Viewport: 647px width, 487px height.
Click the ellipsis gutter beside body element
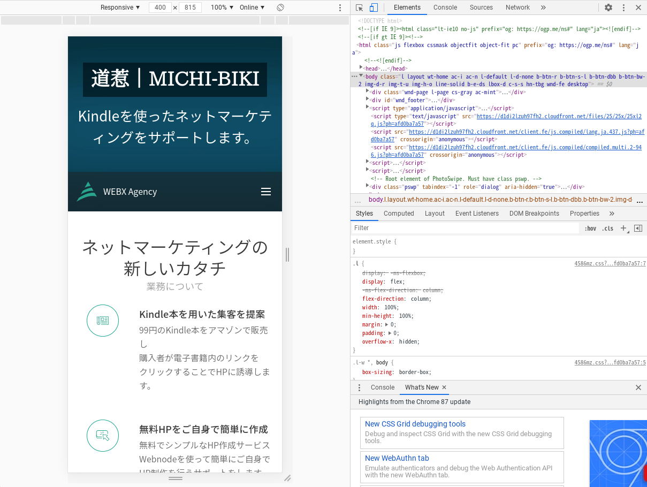pos(354,77)
